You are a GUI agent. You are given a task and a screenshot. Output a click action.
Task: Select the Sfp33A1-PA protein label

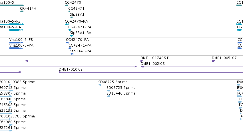(81, 51)
